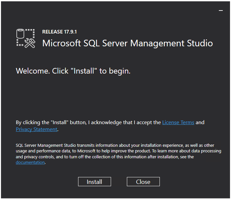Screen dimensions: 231x199
Task: Click the Microsoft SQL Server Management Studio title
Action: (x=128, y=43)
